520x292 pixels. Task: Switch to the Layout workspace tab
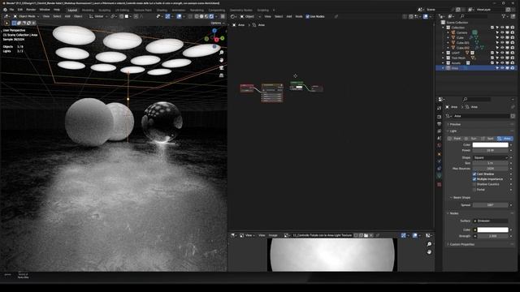[72, 10]
